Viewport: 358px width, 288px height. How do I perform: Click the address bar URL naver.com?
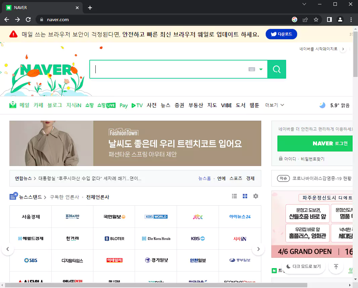point(58,19)
